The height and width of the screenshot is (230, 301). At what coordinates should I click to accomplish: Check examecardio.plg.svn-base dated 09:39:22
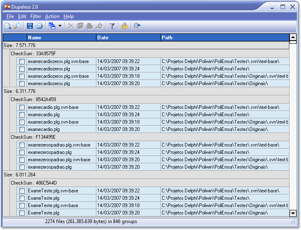(22, 107)
